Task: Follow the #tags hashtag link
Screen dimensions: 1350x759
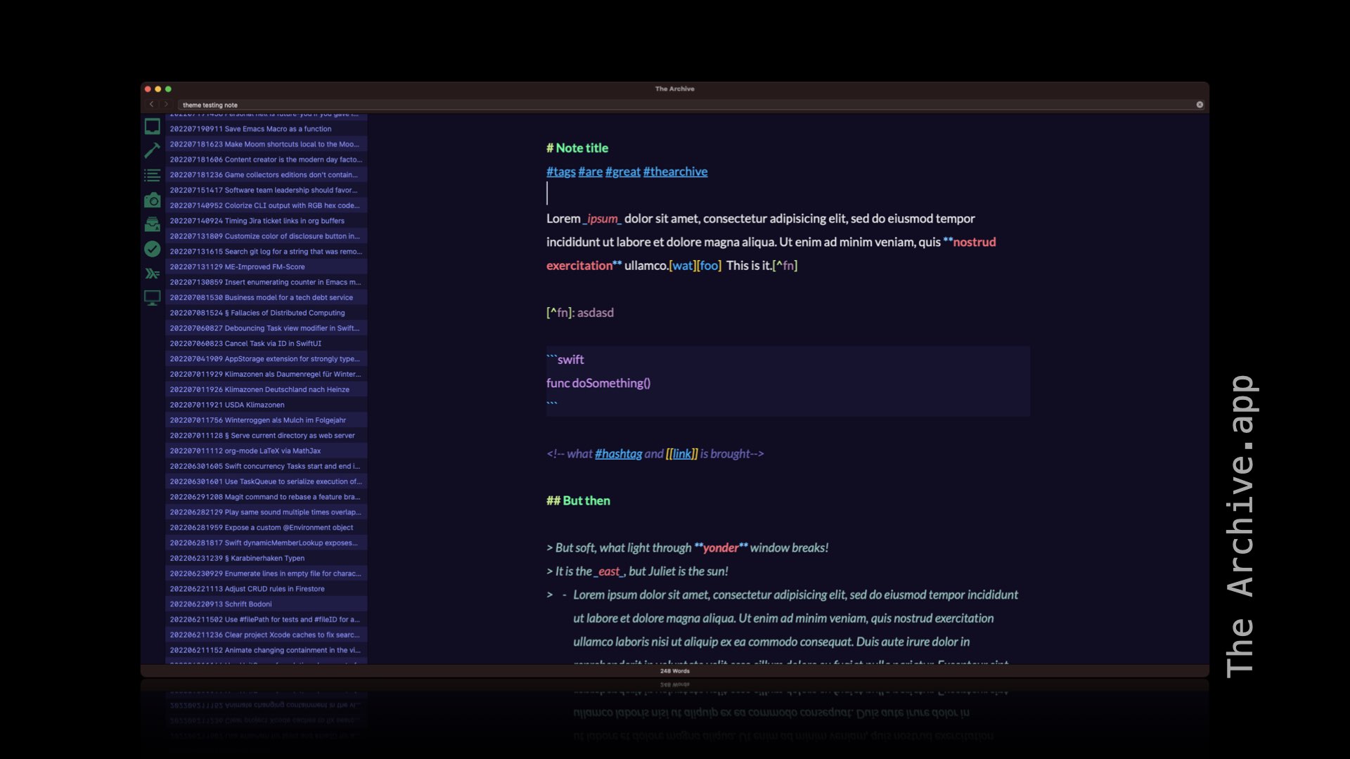Action: 560,171
